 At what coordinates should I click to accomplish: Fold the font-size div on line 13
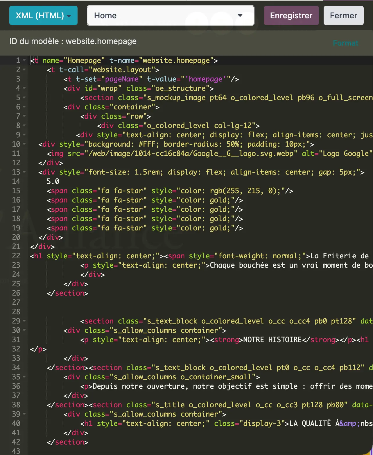click(x=24, y=172)
